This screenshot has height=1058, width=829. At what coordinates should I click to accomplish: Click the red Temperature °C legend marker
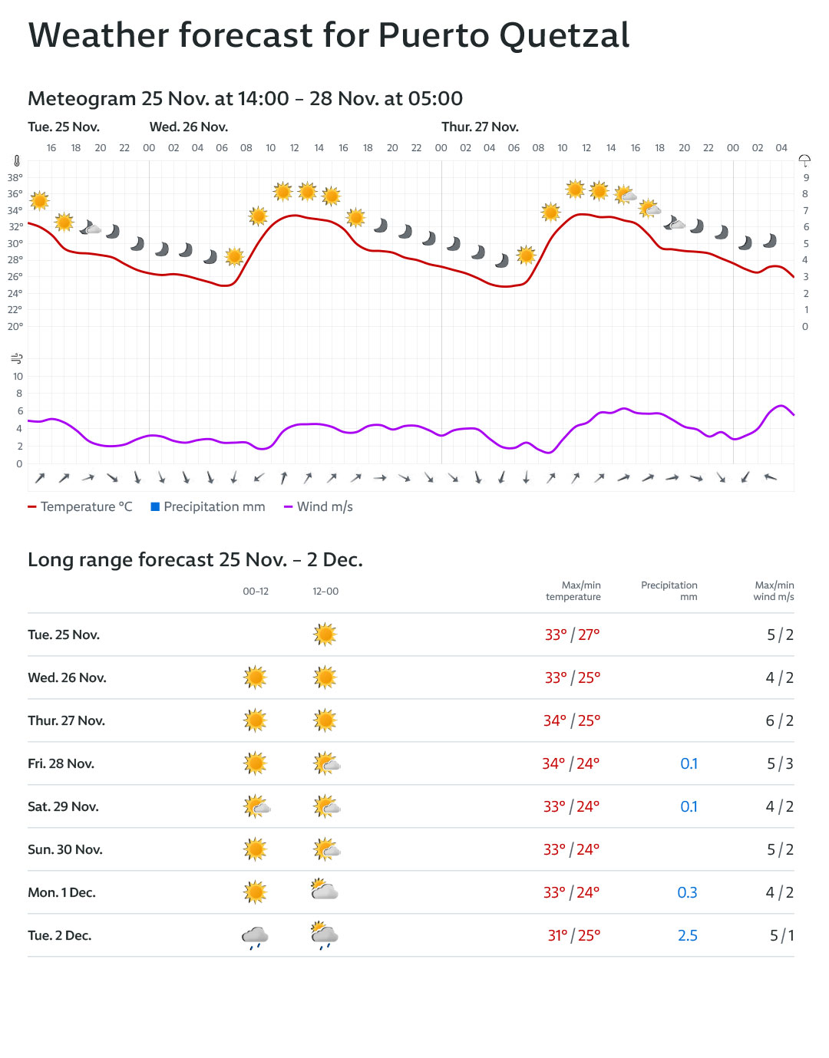click(x=32, y=506)
